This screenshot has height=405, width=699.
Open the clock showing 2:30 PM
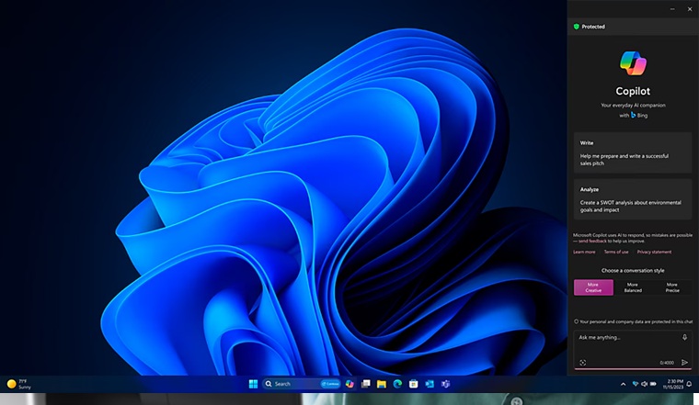point(672,384)
